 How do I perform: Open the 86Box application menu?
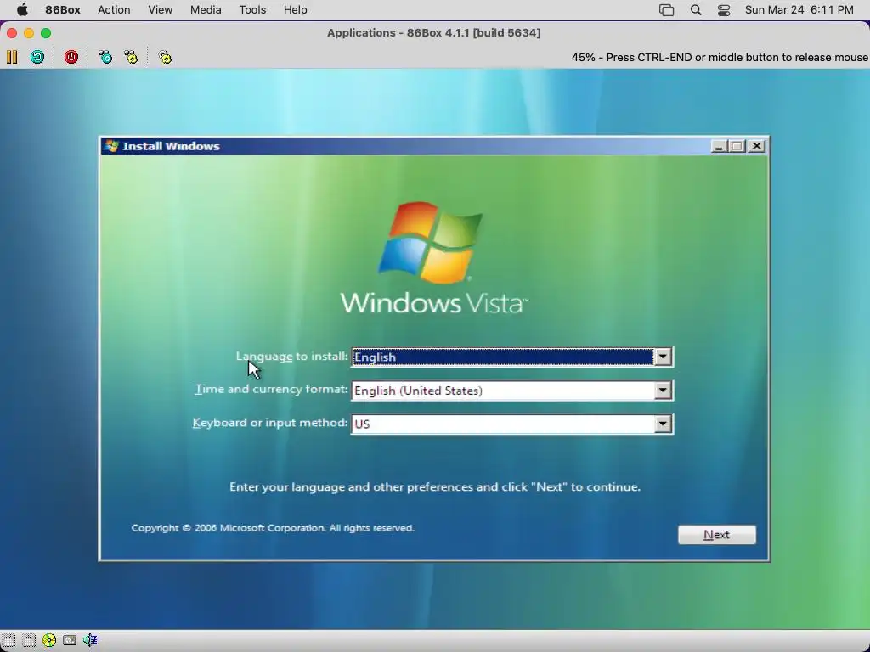coord(63,10)
